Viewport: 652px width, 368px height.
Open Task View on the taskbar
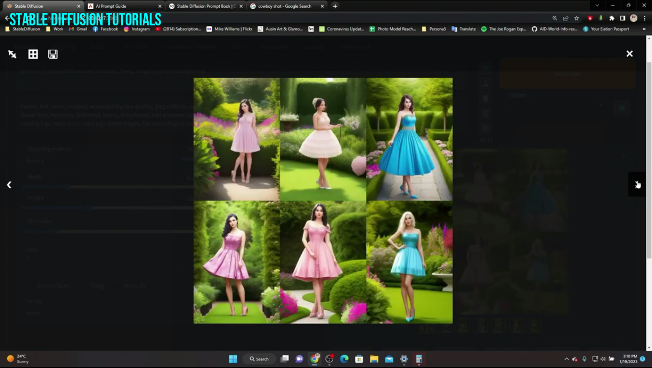(285, 359)
